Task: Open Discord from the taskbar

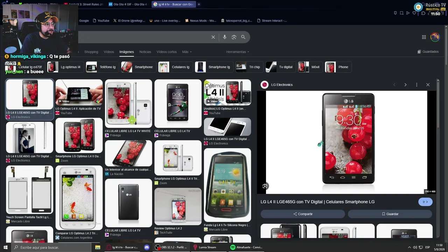Action: coord(147,247)
